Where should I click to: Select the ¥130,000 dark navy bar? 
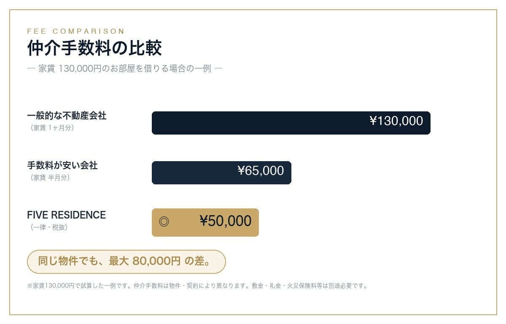(x=291, y=123)
